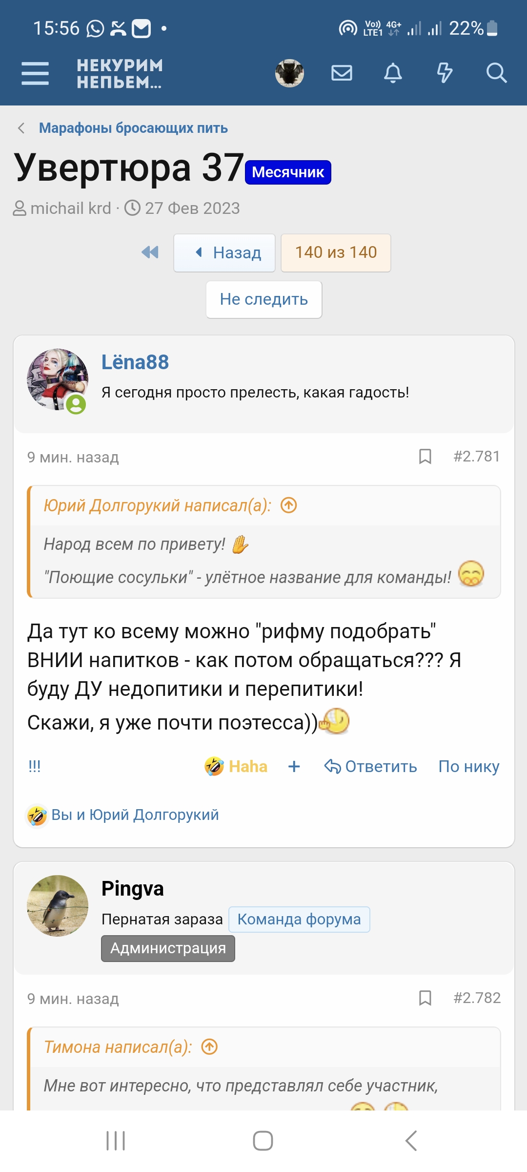Open Lëna88's avatar thumbnail
Viewport: 527px width, 1172px height.
coord(58,379)
